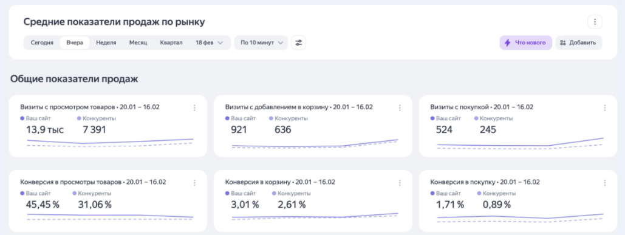This screenshot has height=235, width=625.
Task: Click Ваш сайт legend in Конверсия в покупку
Action: 446,193
